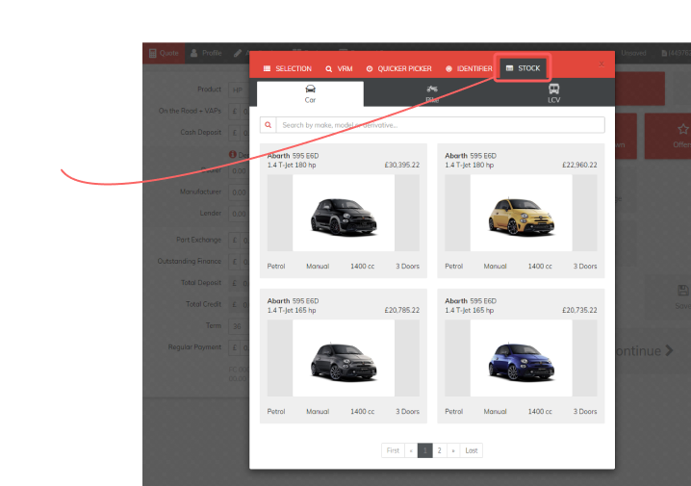Select the grey Abarth 595 priced £20,785.22
The width and height of the screenshot is (691, 486).
pyautogui.click(x=344, y=356)
